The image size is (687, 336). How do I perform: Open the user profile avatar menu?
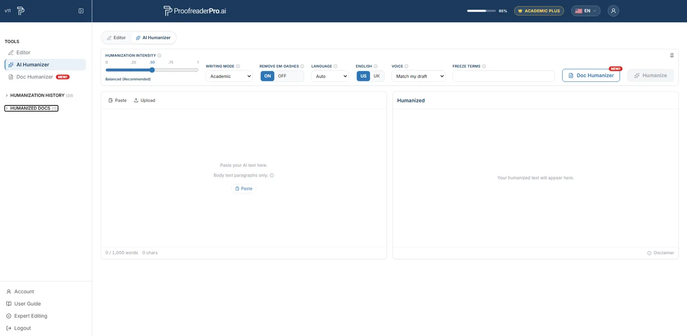coord(613,11)
